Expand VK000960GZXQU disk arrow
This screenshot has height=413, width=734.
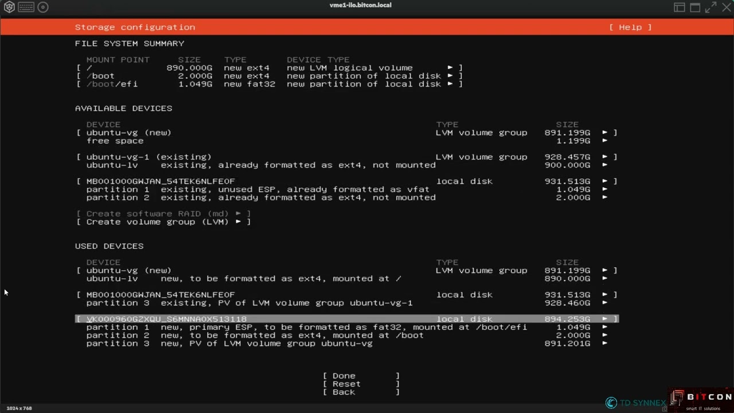tap(605, 319)
